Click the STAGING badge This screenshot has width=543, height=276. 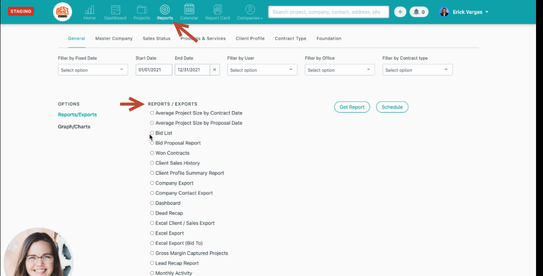click(21, 11)
